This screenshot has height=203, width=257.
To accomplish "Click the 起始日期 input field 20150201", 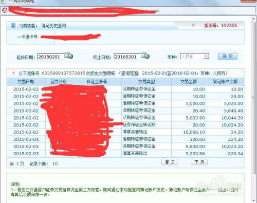I will click(x=50, y=57).
